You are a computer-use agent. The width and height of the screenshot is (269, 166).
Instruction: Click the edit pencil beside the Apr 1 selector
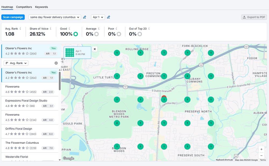coord(108,17)
